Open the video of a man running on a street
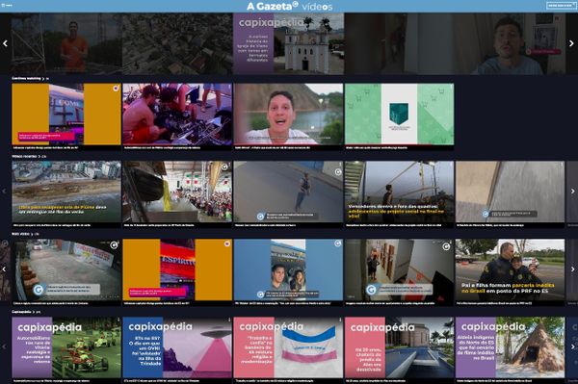The height and width of the screenshot is (384, 578). coord(288,194)
